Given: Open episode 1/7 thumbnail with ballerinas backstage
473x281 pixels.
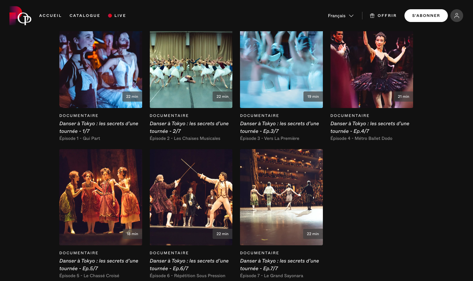Looking at the screenshot, I should pyautogui.click(x=101, y=69).
